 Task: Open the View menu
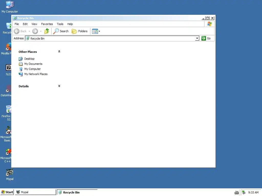[34, 24]
